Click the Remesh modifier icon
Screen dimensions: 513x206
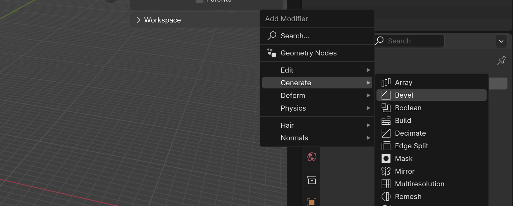[386, 196]
